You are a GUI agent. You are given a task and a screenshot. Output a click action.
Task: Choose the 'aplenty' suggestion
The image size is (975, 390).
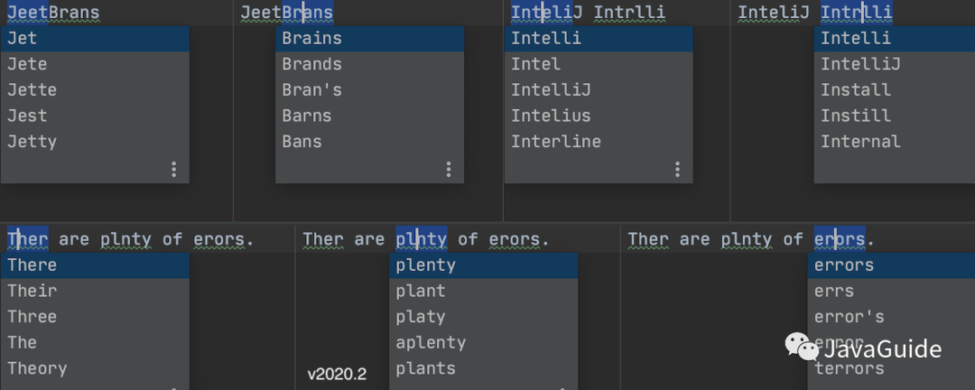pos(484,343)
